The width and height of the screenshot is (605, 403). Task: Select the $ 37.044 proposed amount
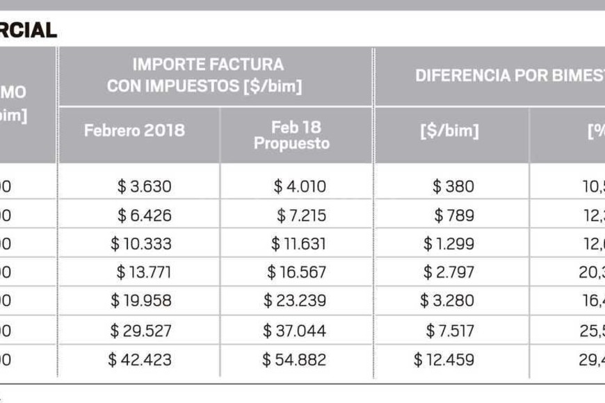(294, 331)
